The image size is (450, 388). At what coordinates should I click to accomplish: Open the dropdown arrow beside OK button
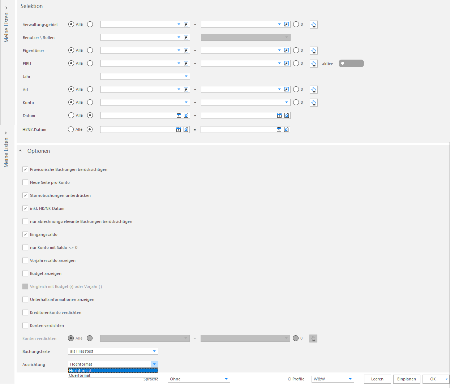click(447, 379)
